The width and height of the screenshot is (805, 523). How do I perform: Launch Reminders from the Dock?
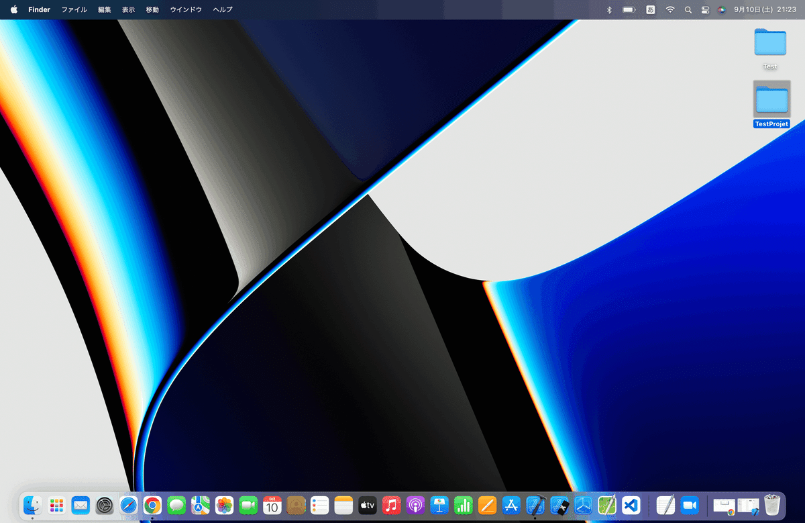point(320,505)
